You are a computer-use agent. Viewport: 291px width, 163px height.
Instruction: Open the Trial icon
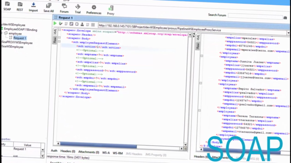coord(78,7)
